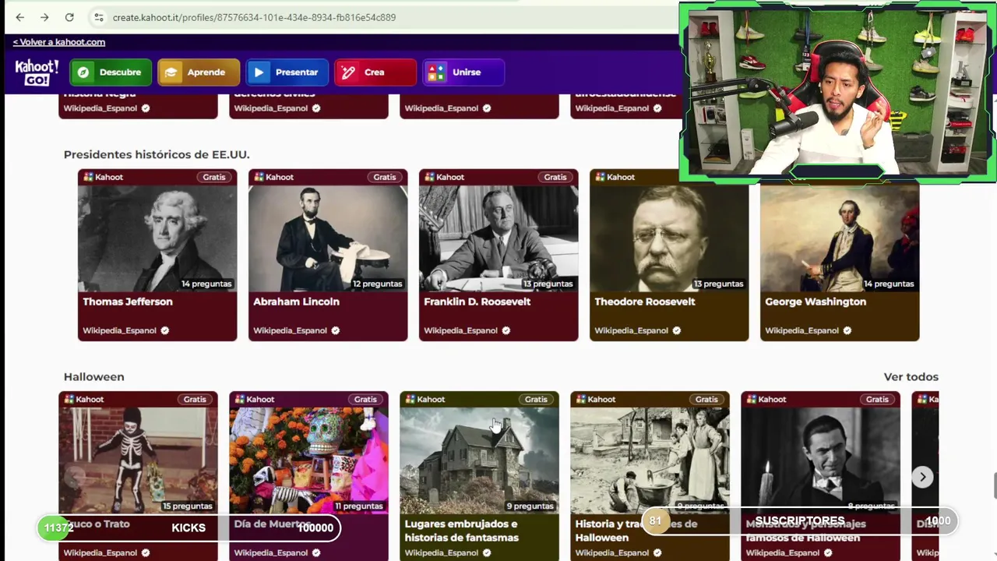Open the Thomas Jefferson kahoot card

pos(157,255)
